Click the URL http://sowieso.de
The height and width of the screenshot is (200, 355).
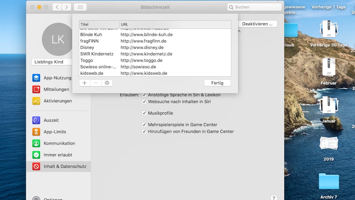pos(138,67)
